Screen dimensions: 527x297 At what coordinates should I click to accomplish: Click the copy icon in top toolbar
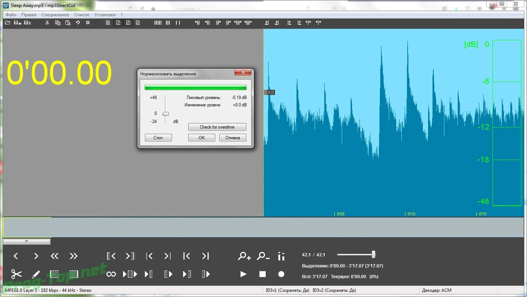click(58, 23)
